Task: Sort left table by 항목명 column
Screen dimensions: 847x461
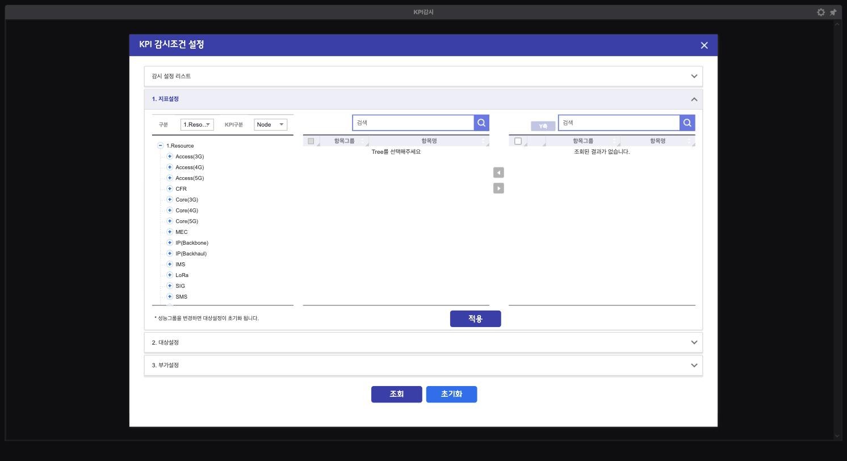Action: [429, 141]
